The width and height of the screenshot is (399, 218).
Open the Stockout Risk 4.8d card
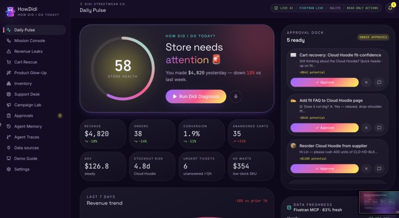click(x=152, y=166)
